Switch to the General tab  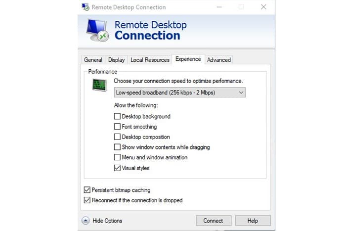pos(93,60)
